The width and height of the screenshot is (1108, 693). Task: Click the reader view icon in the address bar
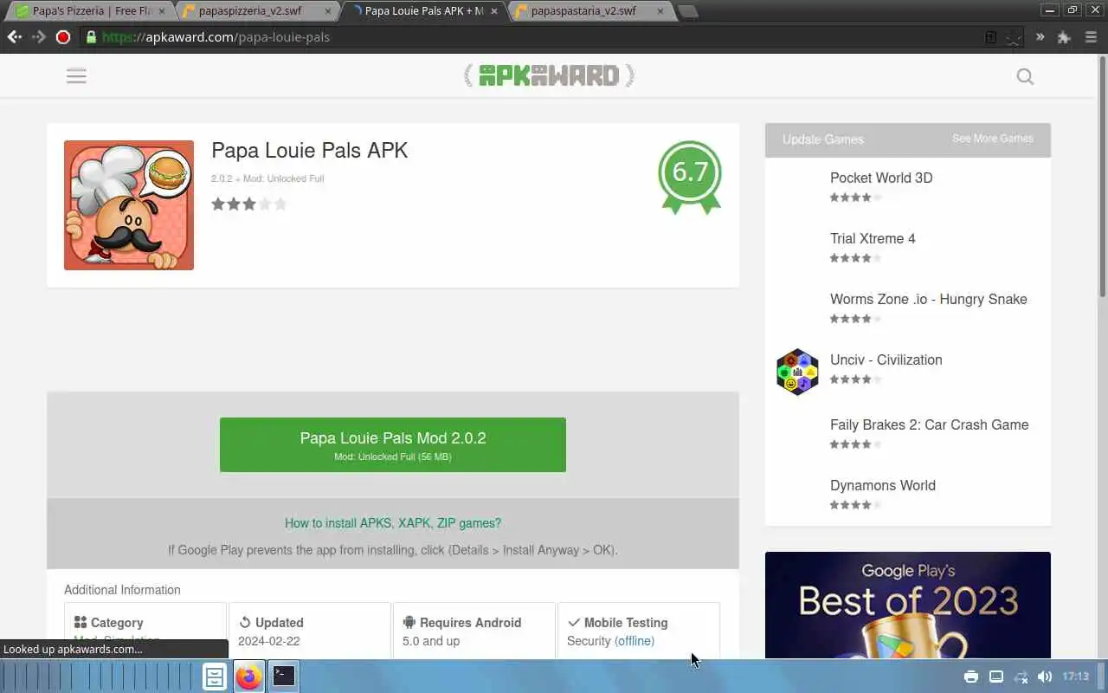(x=991, y=37)
